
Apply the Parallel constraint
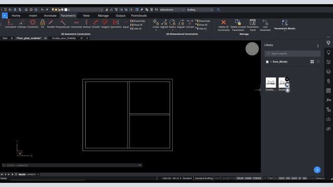(x=51, y=23)
